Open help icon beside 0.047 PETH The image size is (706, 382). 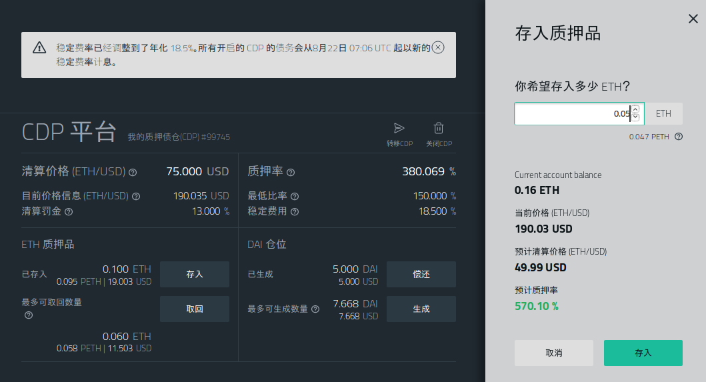(679, 137)
